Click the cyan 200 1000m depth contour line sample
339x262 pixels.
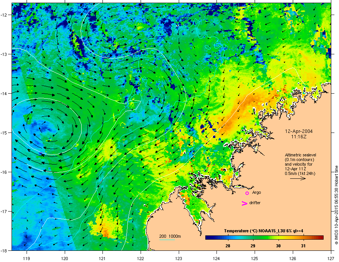coord(167,240)
